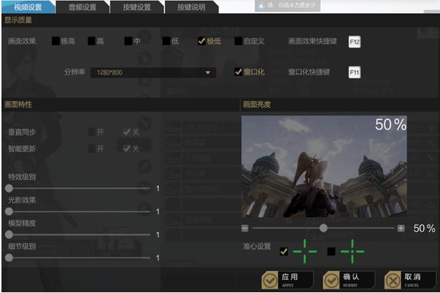Switch to the 视频设置 tab
The image size is (440, 293).
28,7
